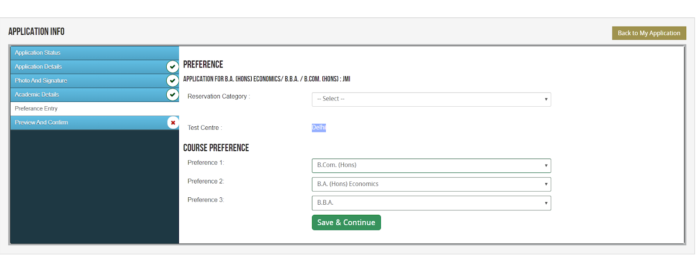698x257 pixels.
Task: Click the Save & Continue button
Action: (346, 223)
